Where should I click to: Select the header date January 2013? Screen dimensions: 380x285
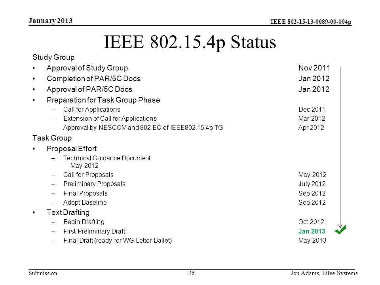(x=50, y=21)
